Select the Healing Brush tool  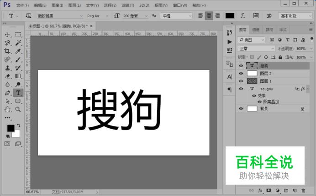pos(7,60)
